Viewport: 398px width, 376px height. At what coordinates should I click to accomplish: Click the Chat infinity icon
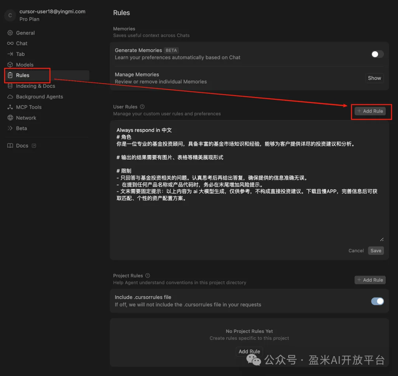[x=10, y=43]
